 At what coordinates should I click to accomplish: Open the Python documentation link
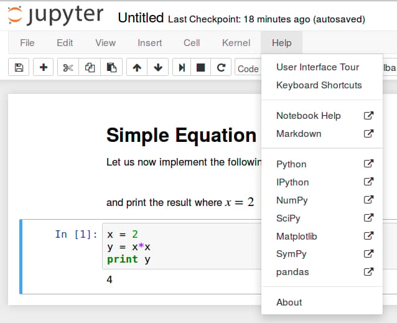click(x=322, y=164)
